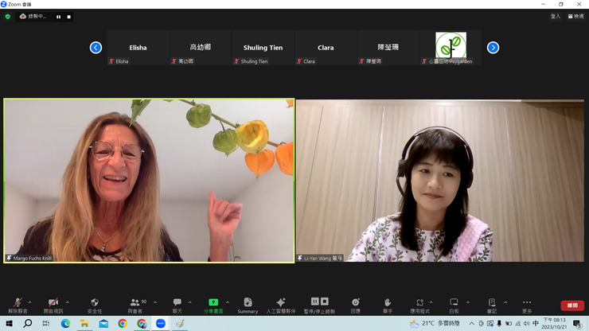The width and height of the screenshot is (589, 331).
Task: Click the green Share Screen icon
Action: point(213,304)
